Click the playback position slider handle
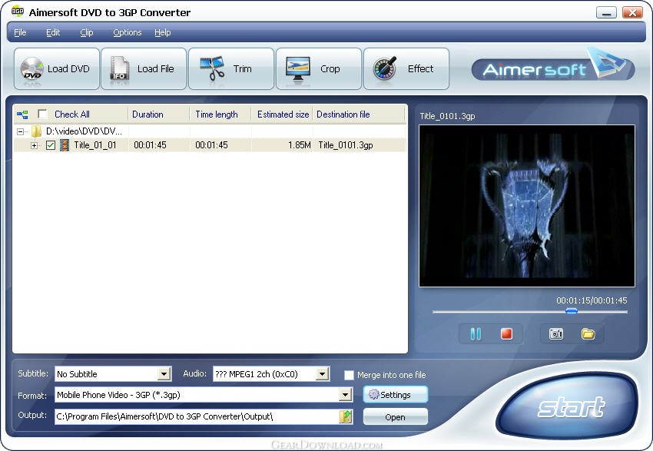Image resolution: width=653 pixels, height=451 pixels. coord(572,311)
